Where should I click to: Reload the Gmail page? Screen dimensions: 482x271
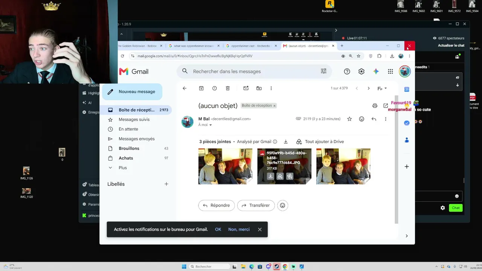122,56
